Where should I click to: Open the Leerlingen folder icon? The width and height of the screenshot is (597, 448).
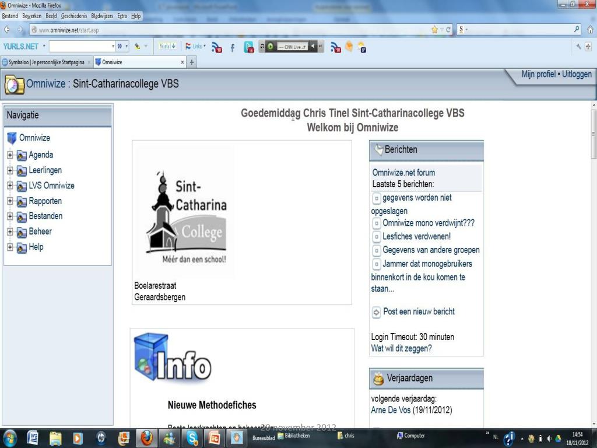tap(22, 171)
